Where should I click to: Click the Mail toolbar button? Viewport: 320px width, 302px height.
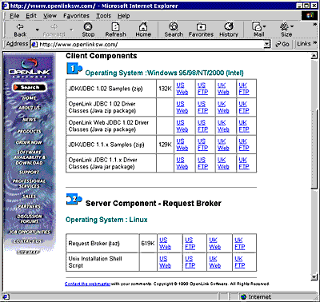point(258,30)
